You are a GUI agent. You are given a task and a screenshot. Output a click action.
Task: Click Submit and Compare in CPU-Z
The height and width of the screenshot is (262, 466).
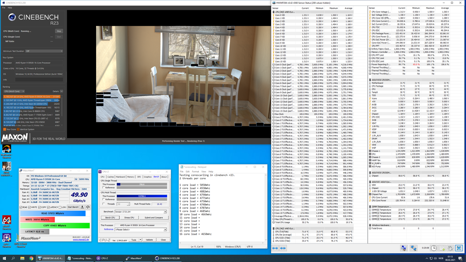154,218
